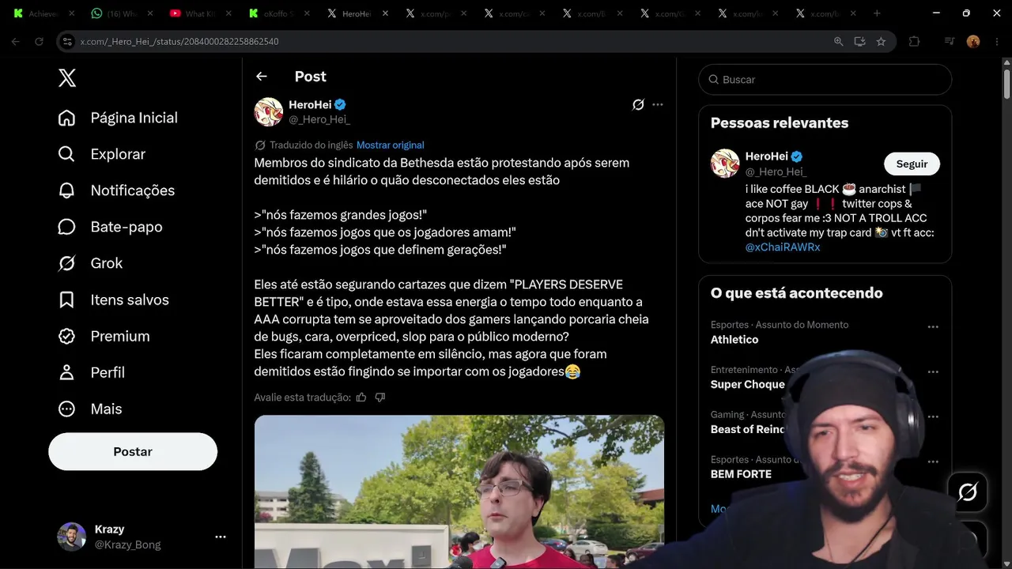Open the @xChaiRAWRx profile link

coord(783,247)
